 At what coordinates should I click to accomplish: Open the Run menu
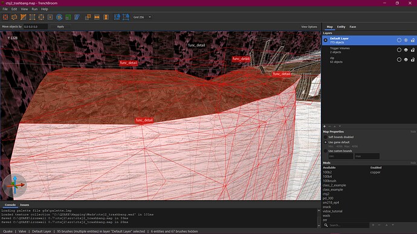(x=34, y=9)
